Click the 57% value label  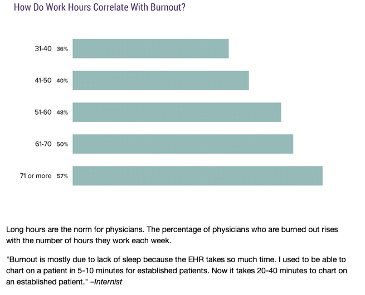(x=62, y=176)
